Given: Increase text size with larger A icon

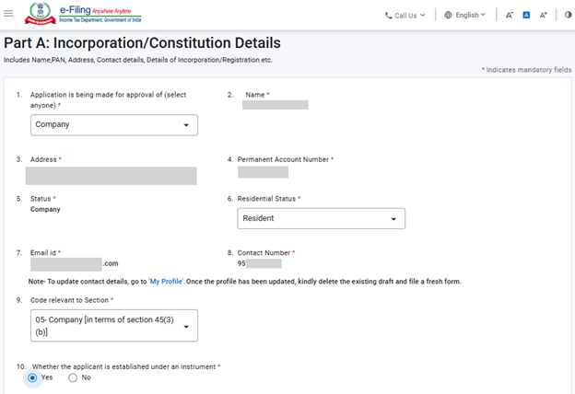Looking at the screenshot, I should (x=544, y=15).
